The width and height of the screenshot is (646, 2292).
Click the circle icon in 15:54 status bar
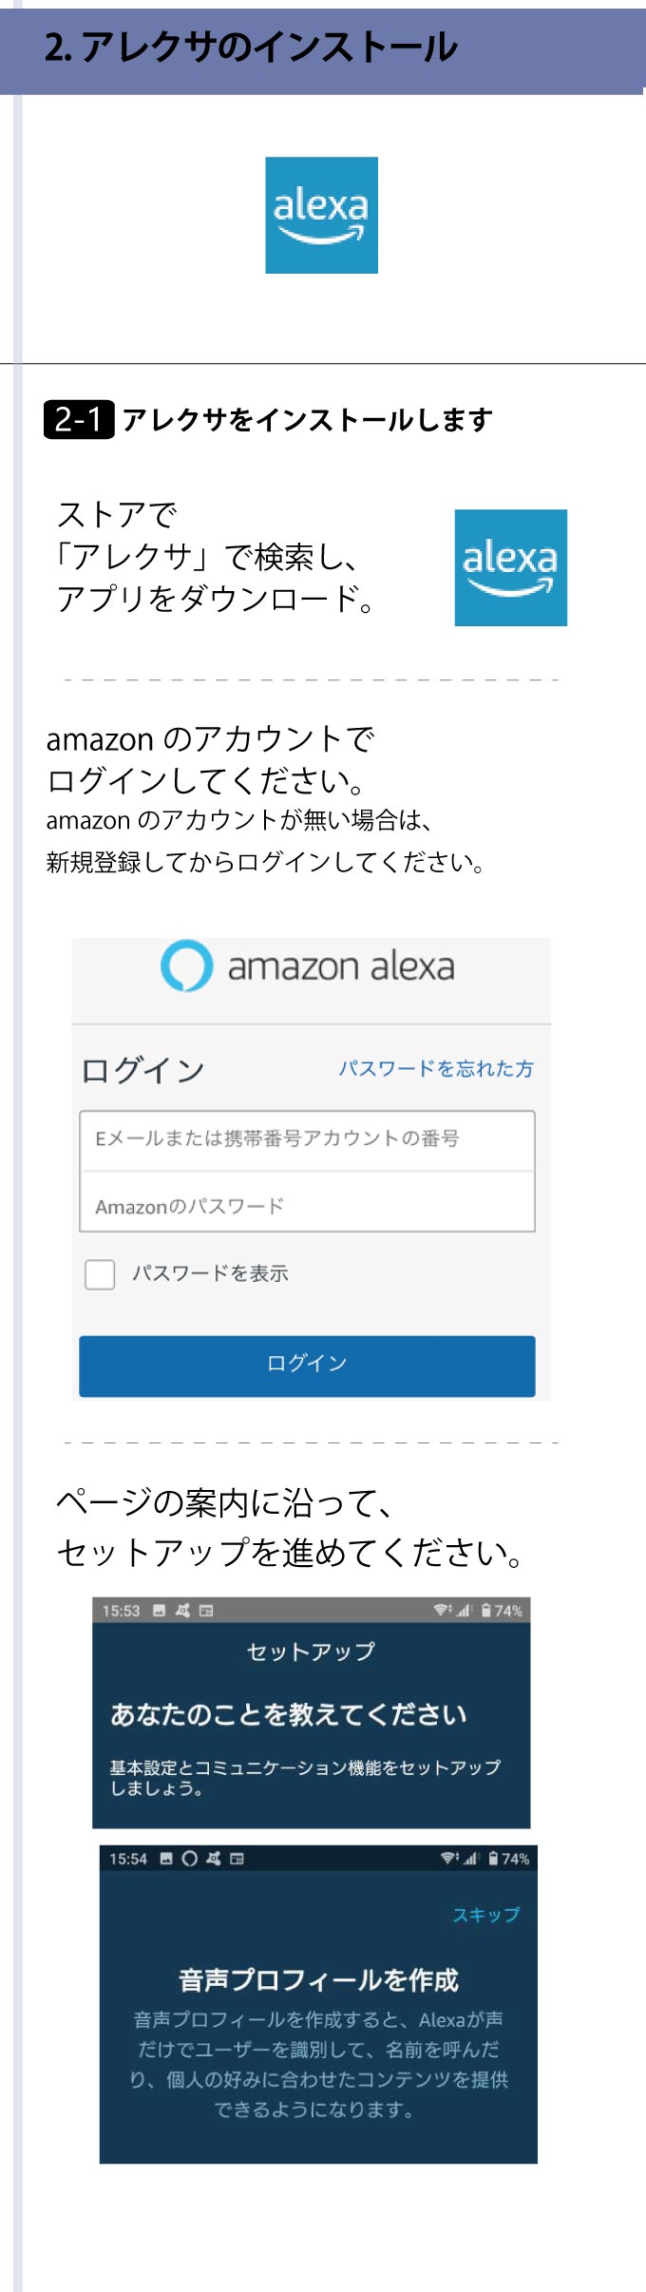coord(189,1858)
